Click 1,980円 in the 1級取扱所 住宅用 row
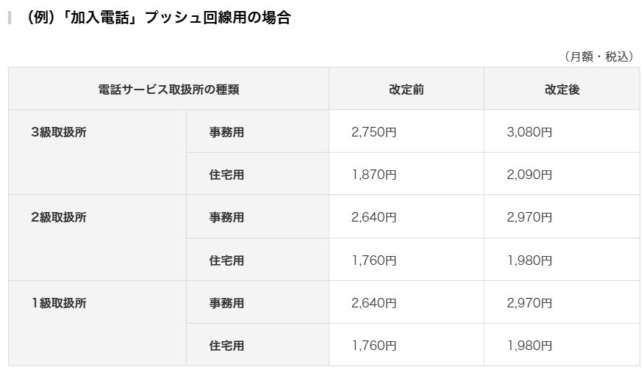The height and width of the screenshot is (372, 644). (529, 345)
